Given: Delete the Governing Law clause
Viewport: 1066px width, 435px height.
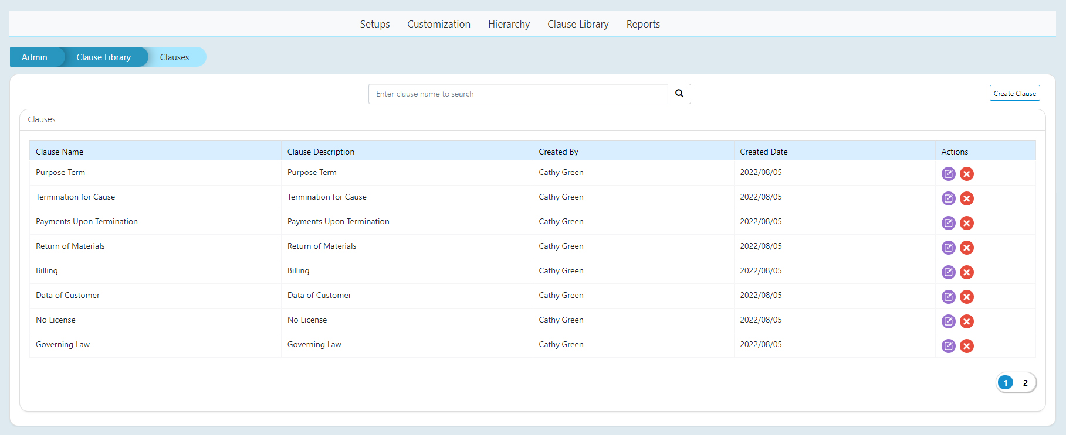Looking at the screenshot, I should 967,346.
